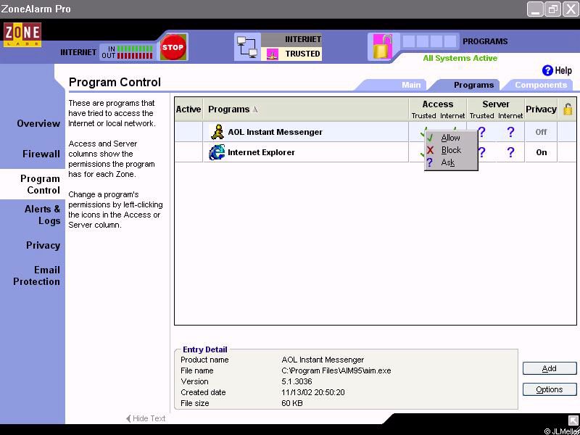Open Alerts & Logs in the sidebar
Screen dimensions: 580x435
tap(42, 215)
